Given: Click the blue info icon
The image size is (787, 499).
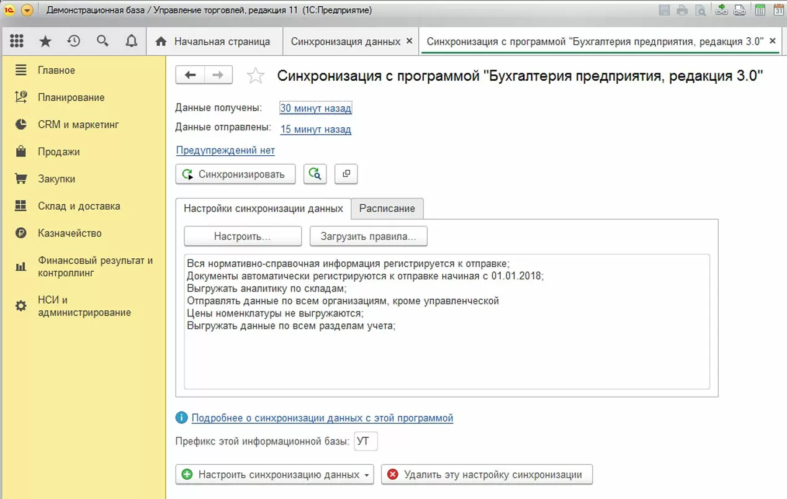Looking at the screenshot, I should pos(182,418).
